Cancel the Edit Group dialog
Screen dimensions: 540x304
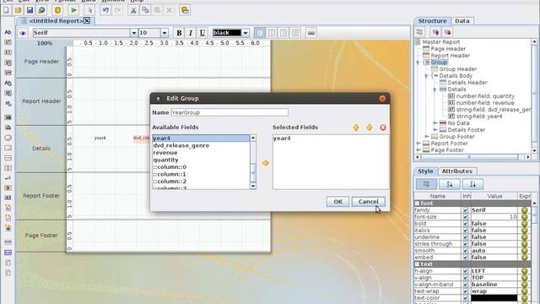[x=368, y=202]
